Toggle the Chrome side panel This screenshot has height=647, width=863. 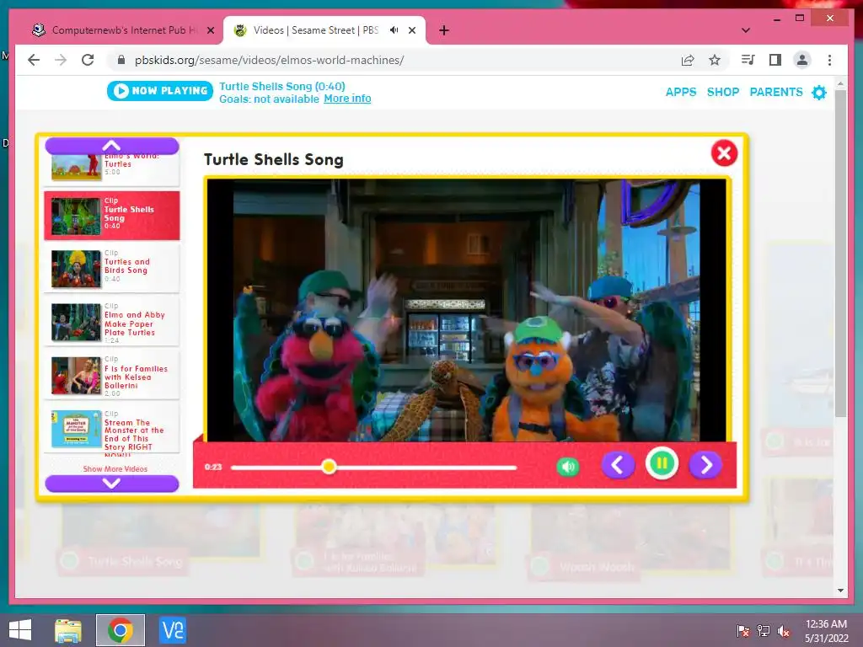(x=775, y=60)
